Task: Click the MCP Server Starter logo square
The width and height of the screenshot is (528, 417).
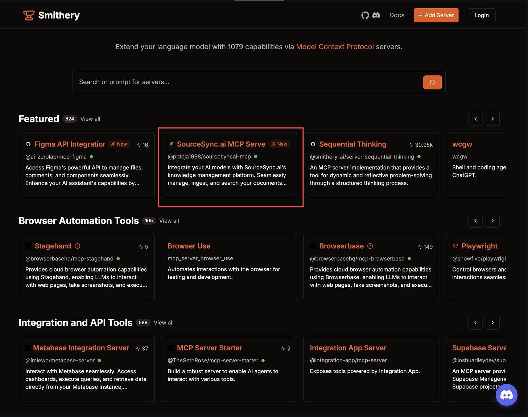Action: click(x=170, y=348)
